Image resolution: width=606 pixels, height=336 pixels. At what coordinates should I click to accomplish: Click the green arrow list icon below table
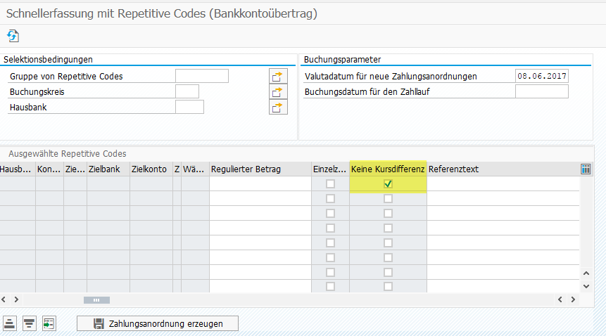click(48, 323)
